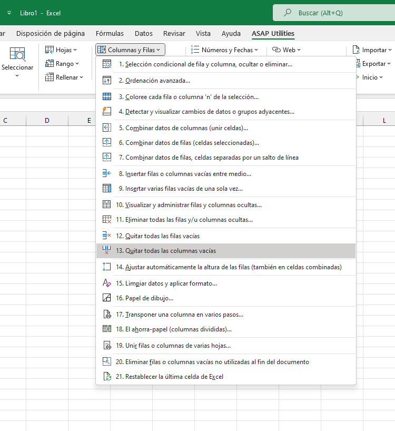The width and height of the screenshot is (395, 431).
Task: Click the drawing paper icon (item 16)
Action: click(x=106, y=298)
